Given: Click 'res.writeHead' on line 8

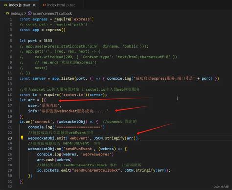Looking at the screenshot, I should [49, 57].
